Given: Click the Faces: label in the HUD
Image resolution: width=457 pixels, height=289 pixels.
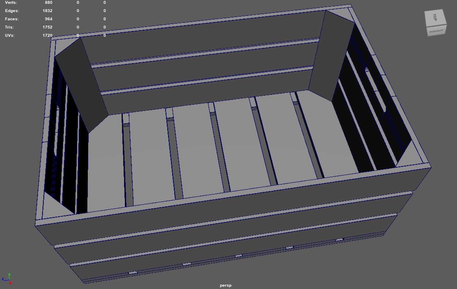Looking at the screenshot, I should click(x=12, y=19).
